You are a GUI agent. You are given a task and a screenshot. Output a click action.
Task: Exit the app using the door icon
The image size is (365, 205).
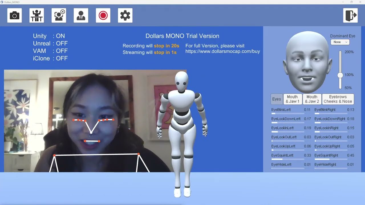click(350, 15)
